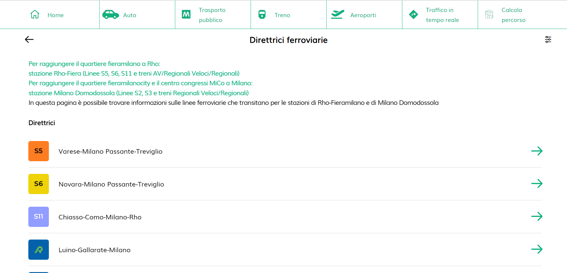Click the orange S5 line badge
Viewport: 567px width, 273px height.
[x=39, y=151]
